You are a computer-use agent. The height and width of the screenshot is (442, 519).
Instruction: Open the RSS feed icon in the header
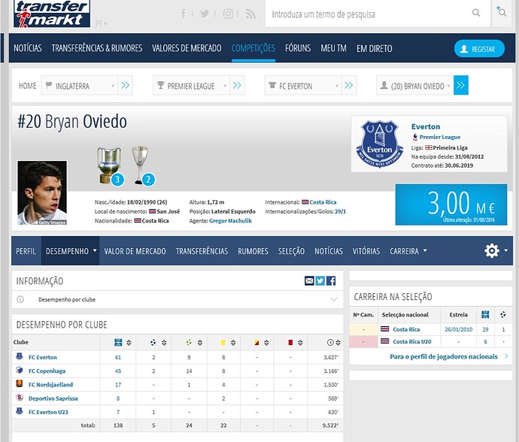tap(250, 14)
